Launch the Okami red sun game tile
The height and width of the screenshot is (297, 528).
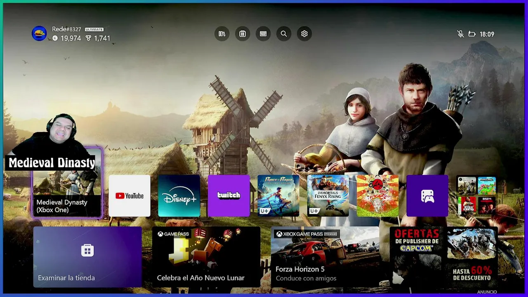tap(378, 196)
